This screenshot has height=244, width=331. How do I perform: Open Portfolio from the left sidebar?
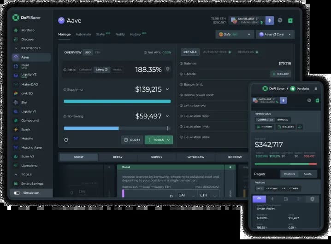pos(28,30)
